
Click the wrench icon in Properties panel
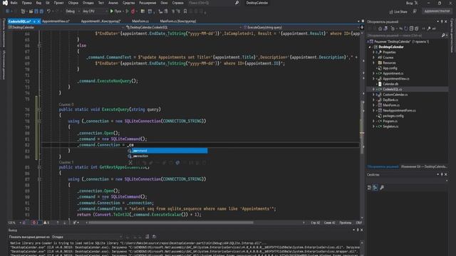[x=382, y=188]
